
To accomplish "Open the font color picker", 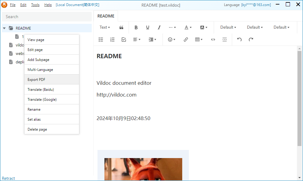I will pos(188,27).
